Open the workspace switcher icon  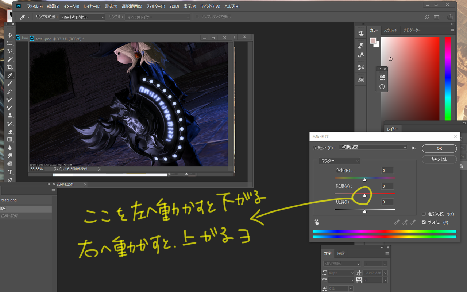click(x=436, y=17)
